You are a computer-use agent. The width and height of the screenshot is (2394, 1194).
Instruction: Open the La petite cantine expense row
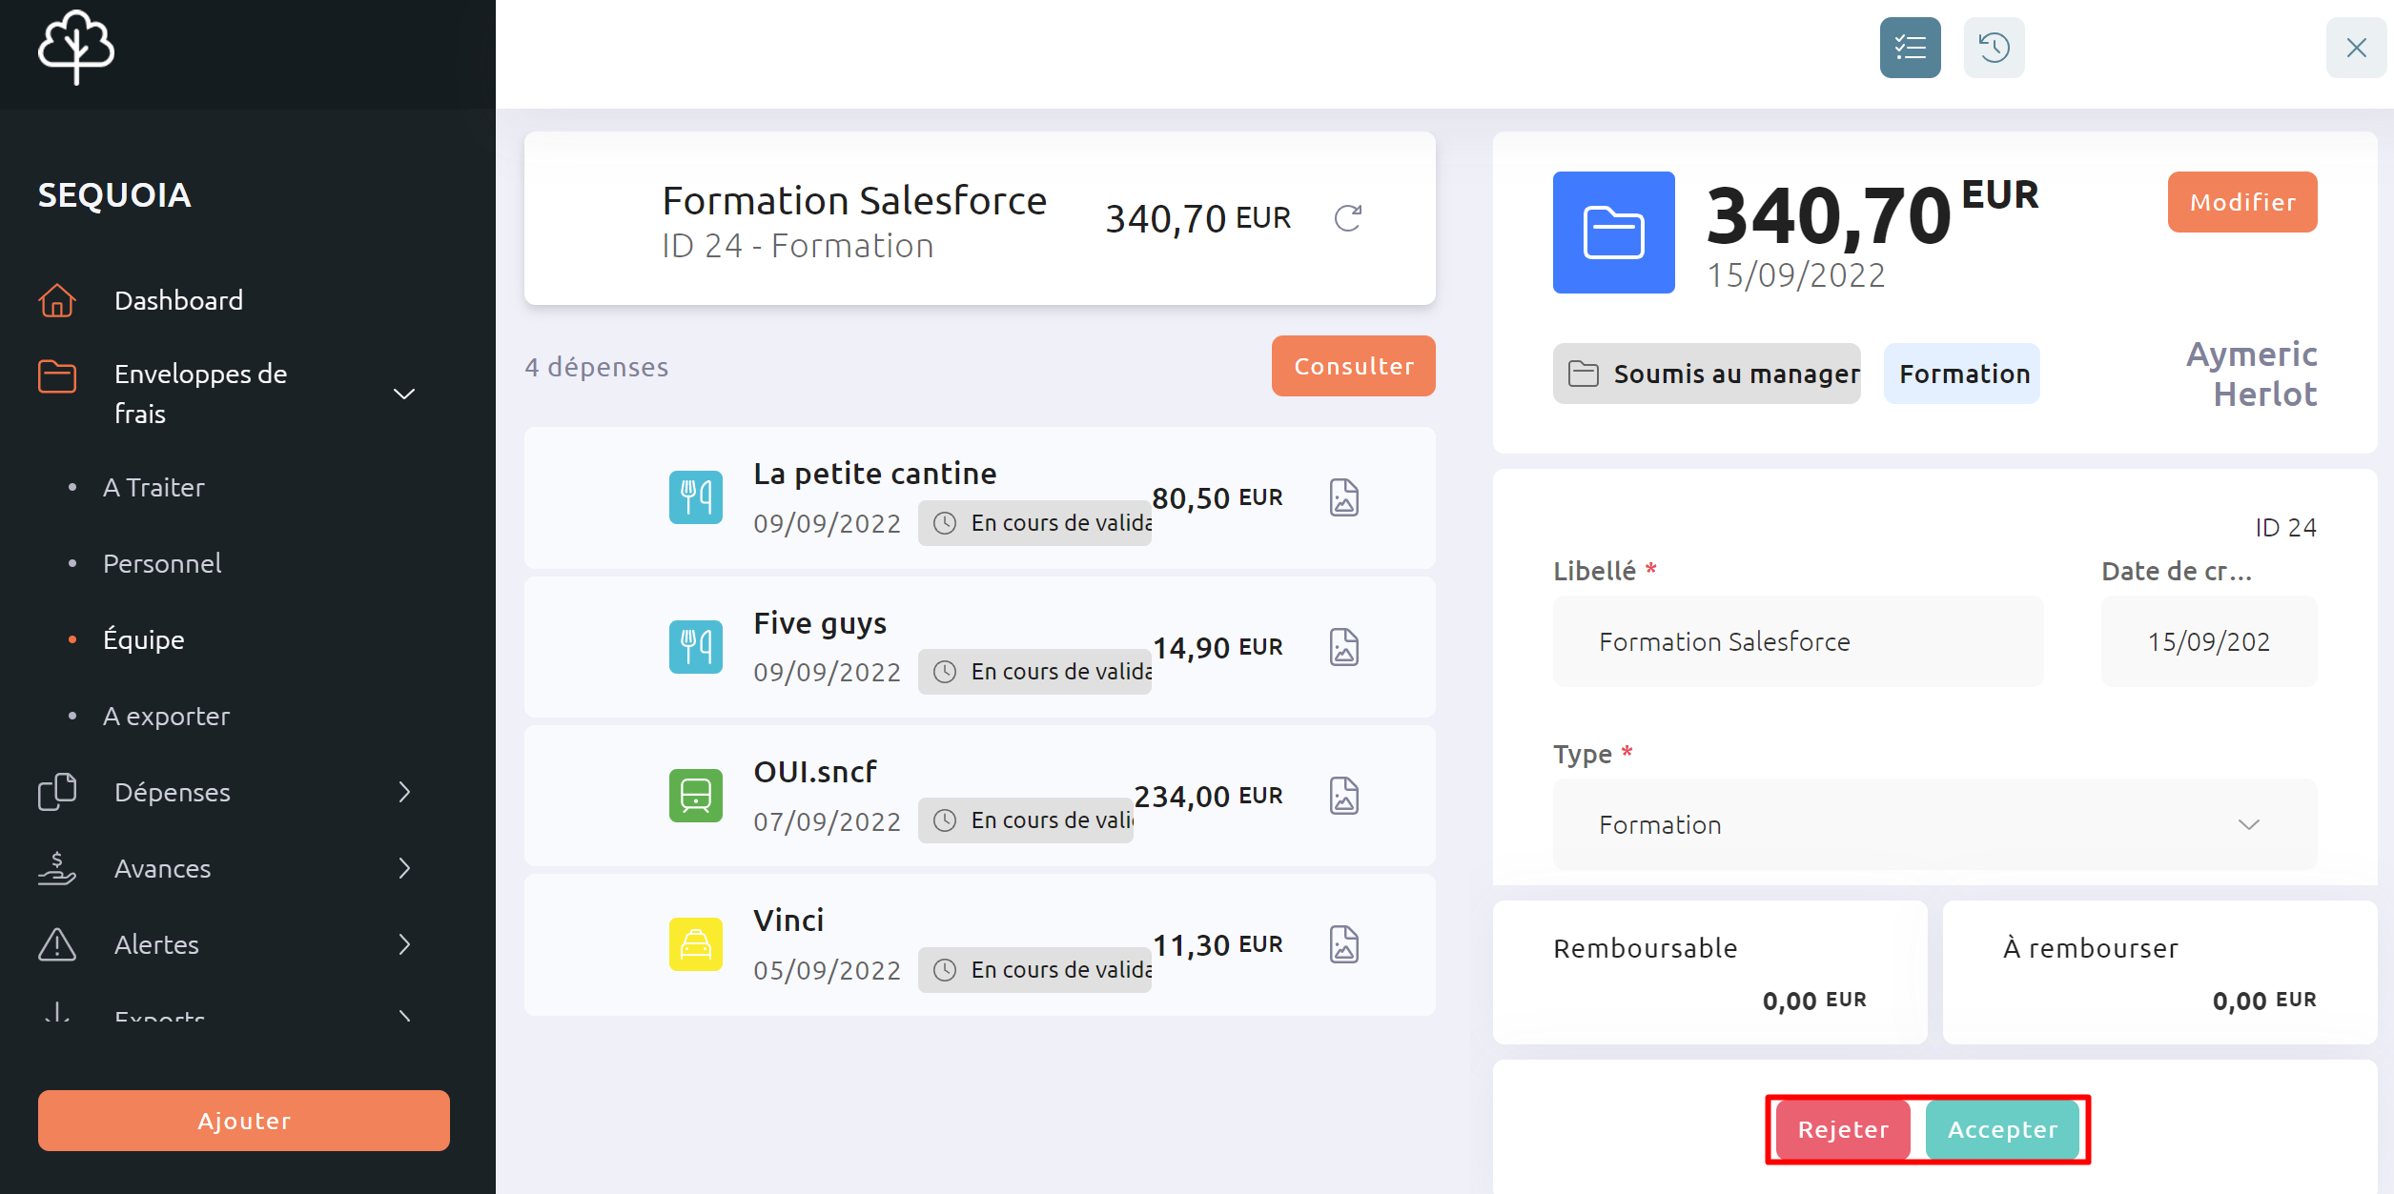click(980, 498)
